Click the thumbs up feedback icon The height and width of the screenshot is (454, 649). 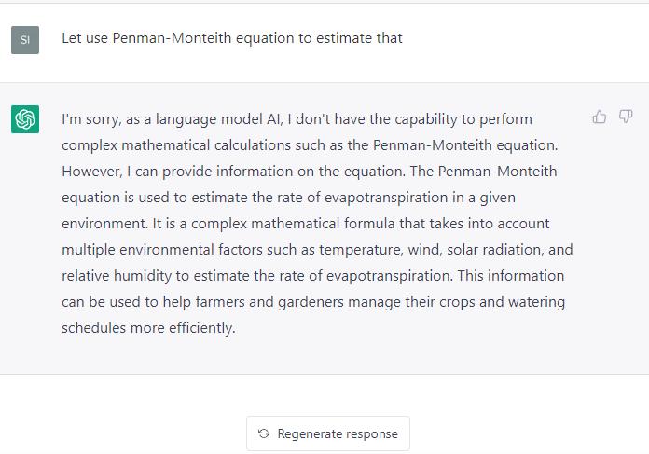599,117
